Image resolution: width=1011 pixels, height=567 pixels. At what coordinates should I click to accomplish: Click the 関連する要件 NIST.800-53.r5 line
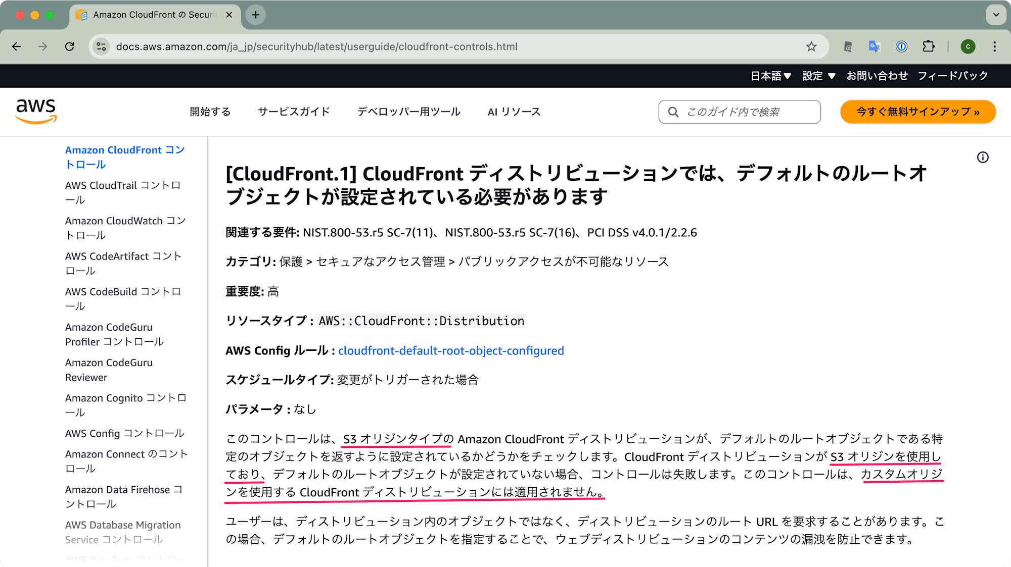(461, 232)
